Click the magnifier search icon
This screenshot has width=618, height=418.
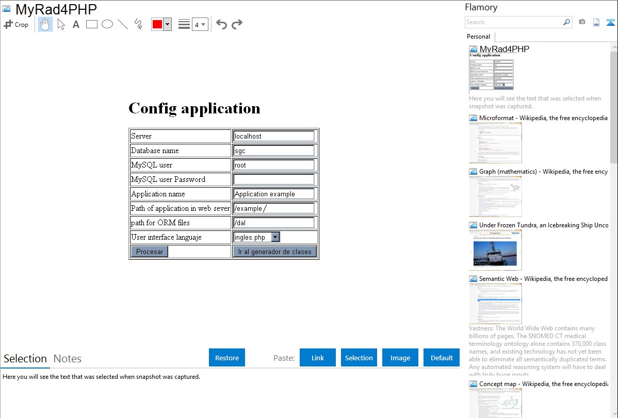[566, 22]
